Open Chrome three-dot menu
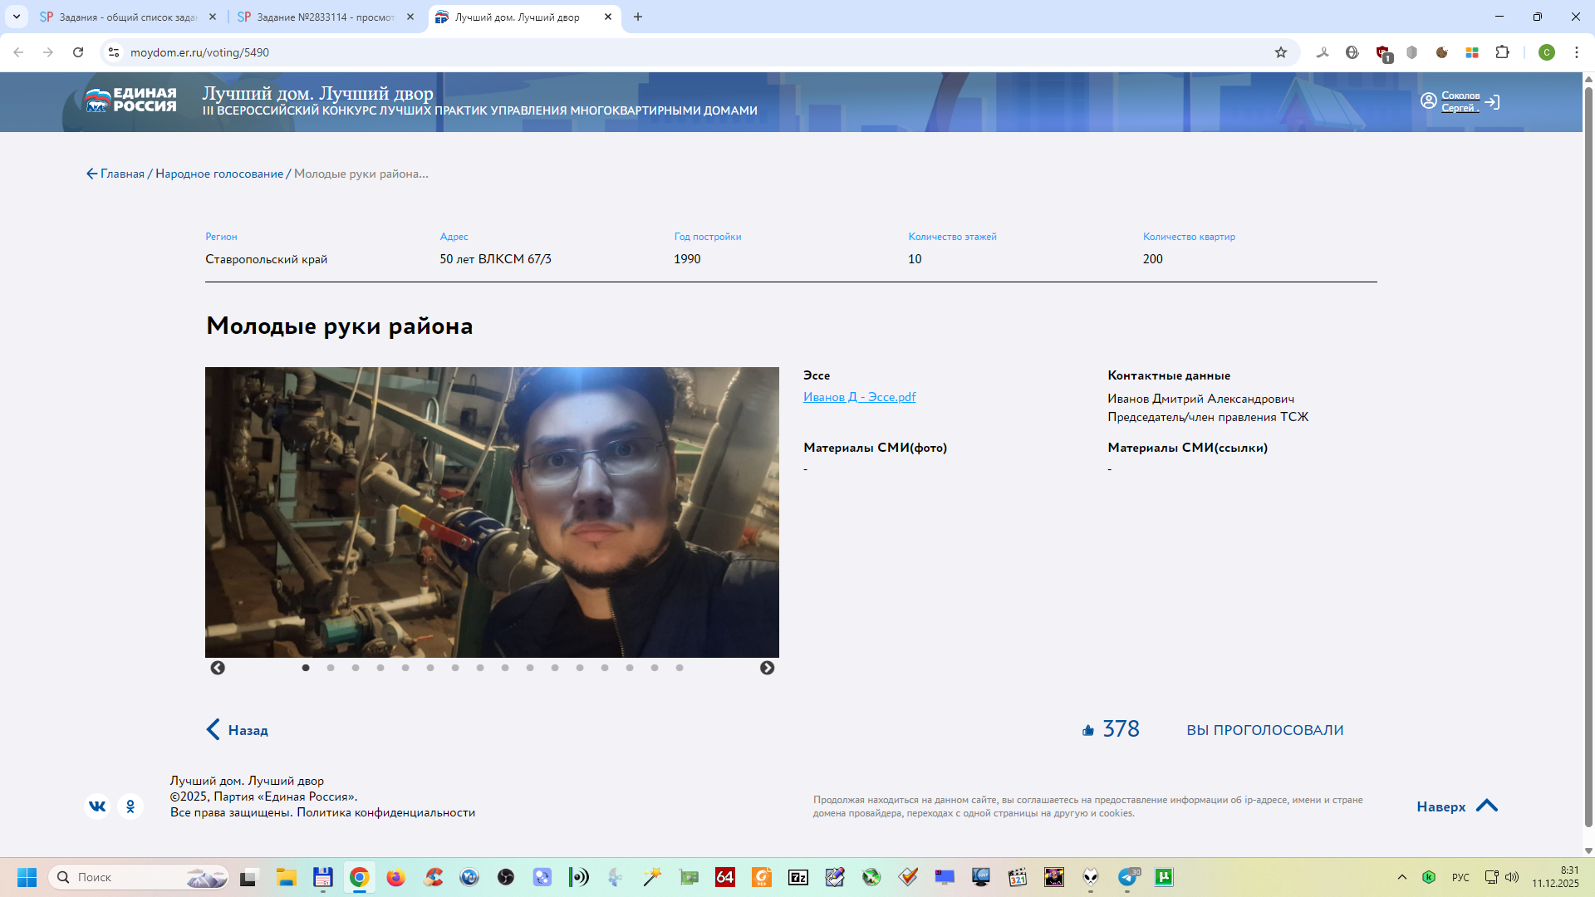This screenshot has width=1595, height=897. coord(1576,52)
